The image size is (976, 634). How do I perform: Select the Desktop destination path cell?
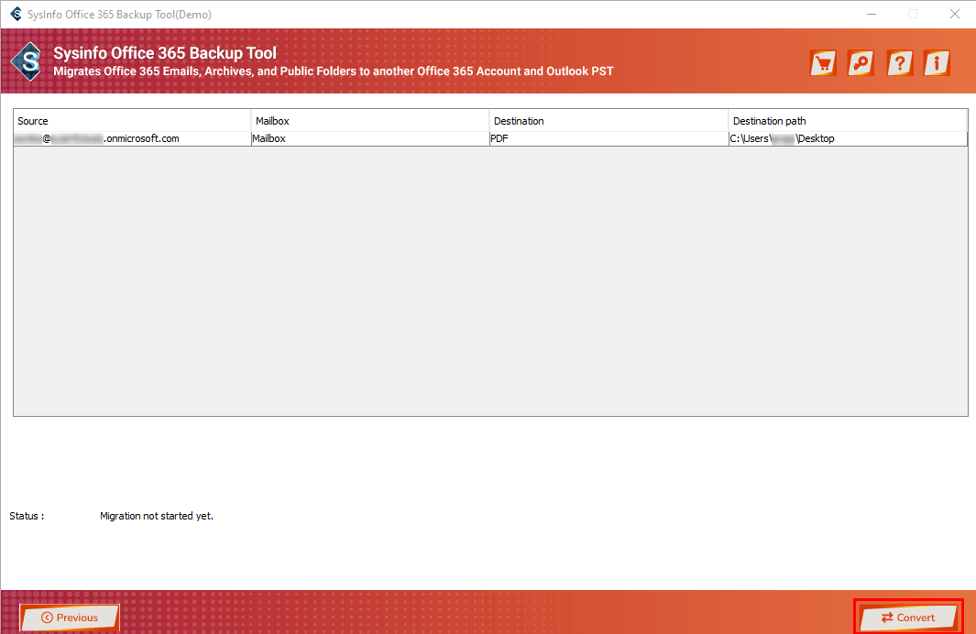coord(848,138)
